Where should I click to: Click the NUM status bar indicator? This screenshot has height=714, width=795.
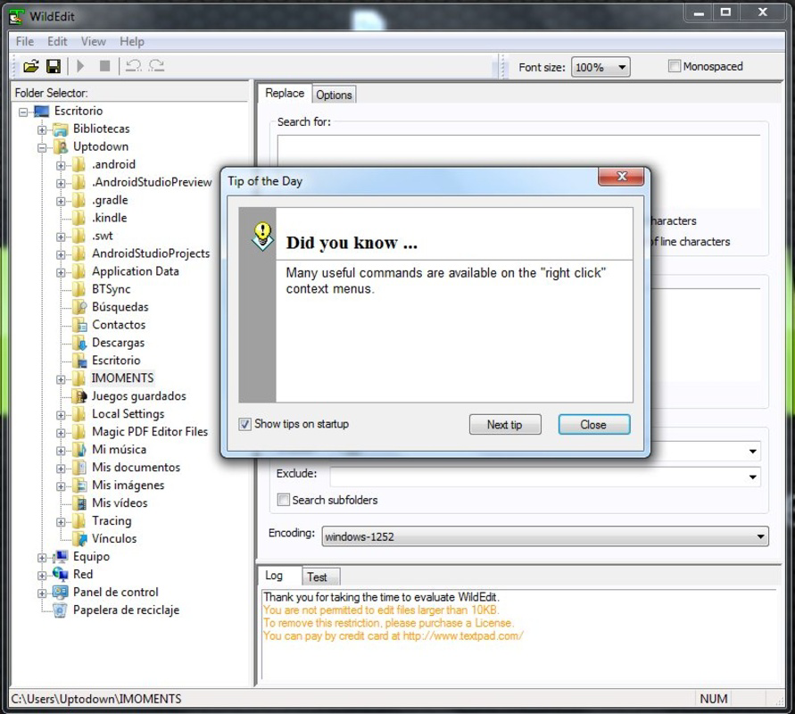pos(714,699)
